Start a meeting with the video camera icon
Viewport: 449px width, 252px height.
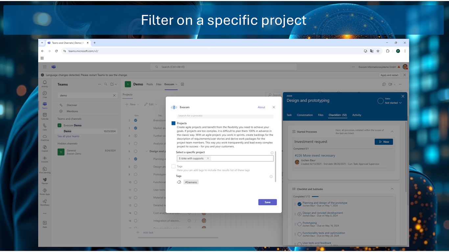390,84
